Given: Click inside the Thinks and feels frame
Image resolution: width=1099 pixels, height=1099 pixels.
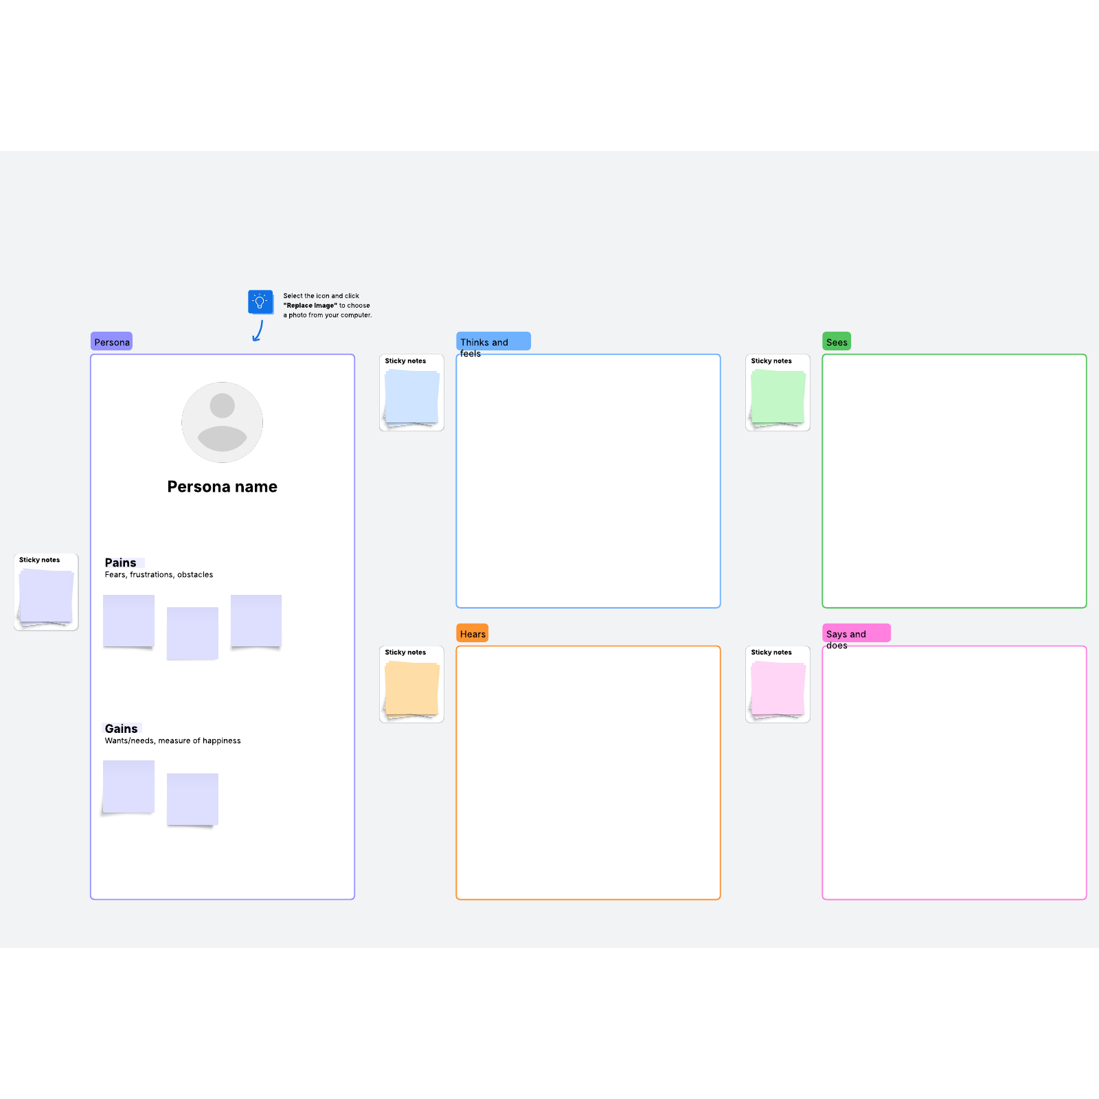Looking at the screenshot, I should [x=588, y=481].
